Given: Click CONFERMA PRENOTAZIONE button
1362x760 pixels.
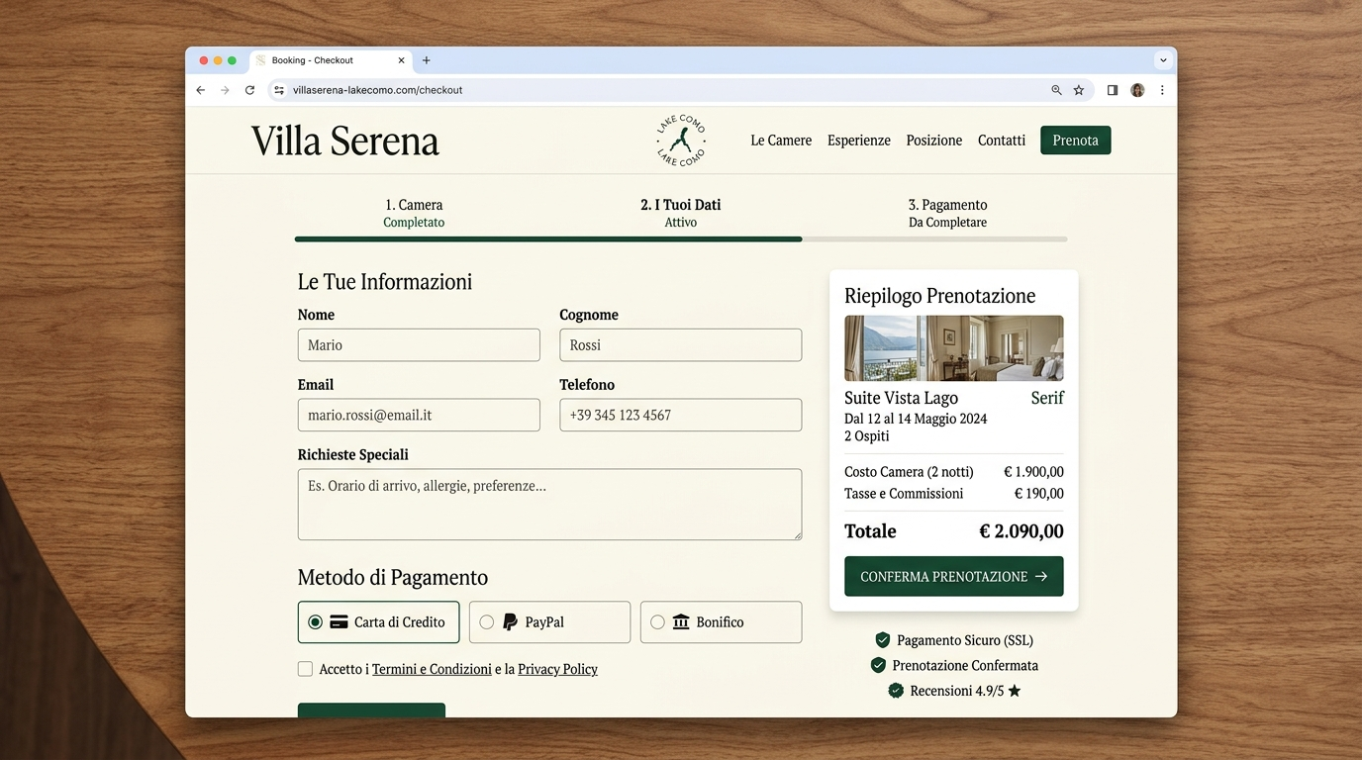Looking at the screenshot, I should coord(954,576).
